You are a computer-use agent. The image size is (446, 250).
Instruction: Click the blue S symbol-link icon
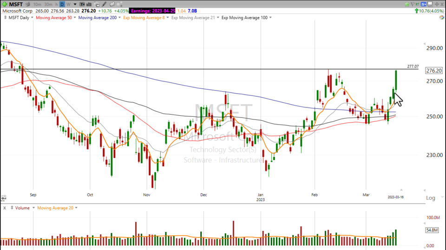(423, 4)
